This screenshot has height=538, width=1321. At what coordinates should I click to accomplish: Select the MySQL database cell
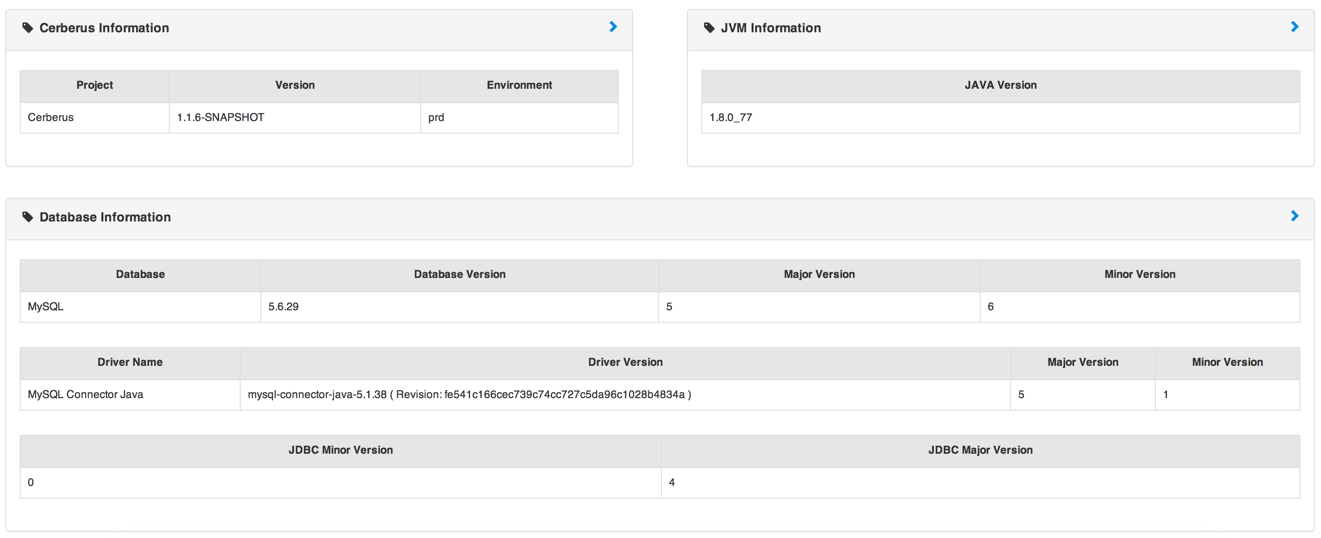click(141, 307)
